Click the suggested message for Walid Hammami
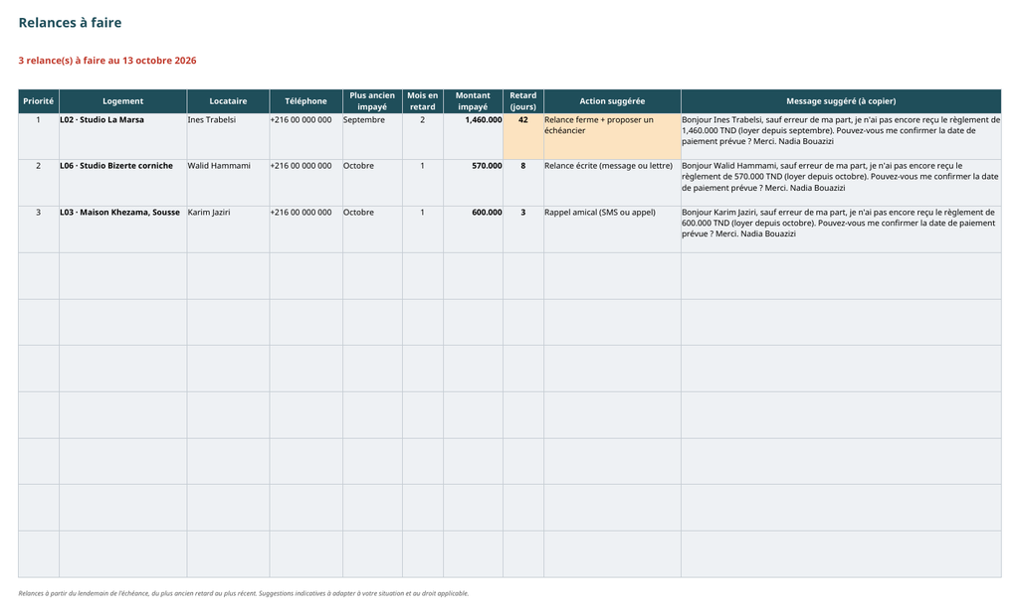 (x=841, y=183)
